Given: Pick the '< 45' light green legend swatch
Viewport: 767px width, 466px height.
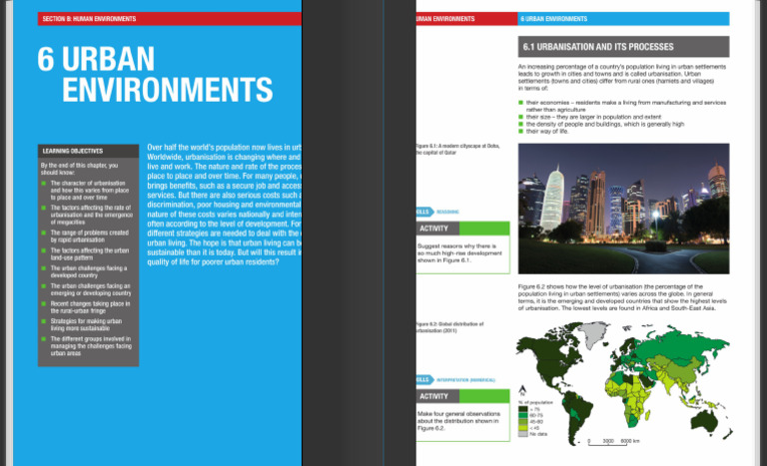Looking at the screenshot, I should tap(523, 428).
